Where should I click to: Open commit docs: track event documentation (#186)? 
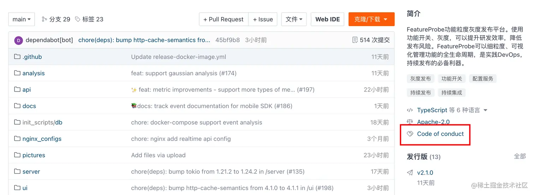coord(212,106)
